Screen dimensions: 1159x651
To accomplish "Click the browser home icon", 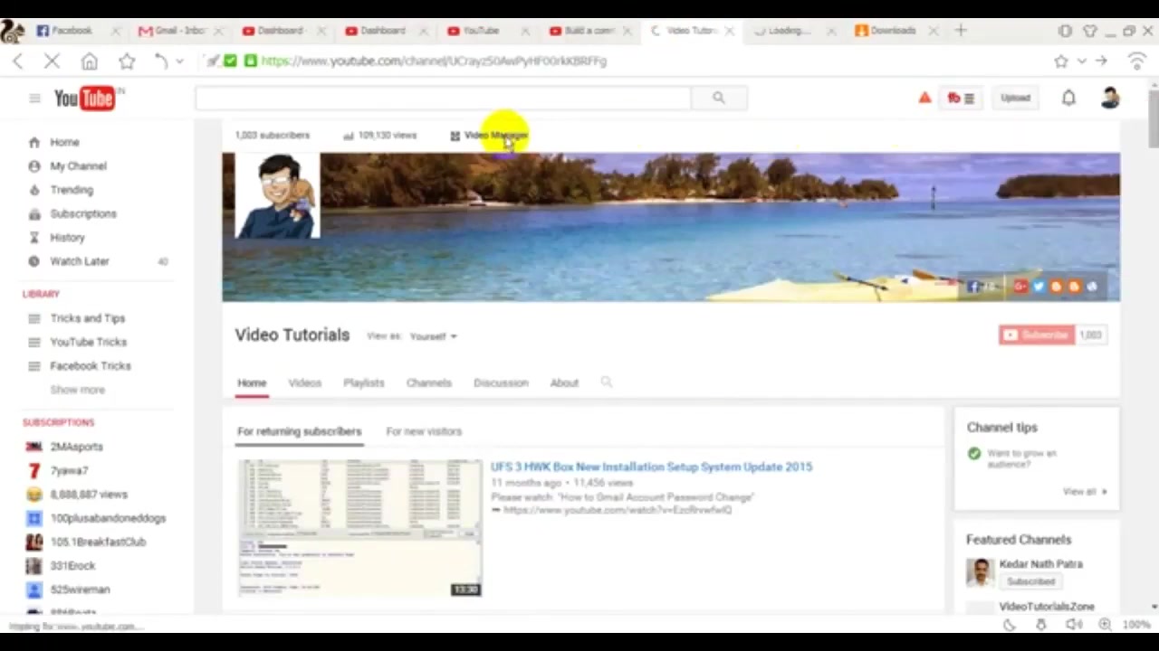I will (89, 61).
